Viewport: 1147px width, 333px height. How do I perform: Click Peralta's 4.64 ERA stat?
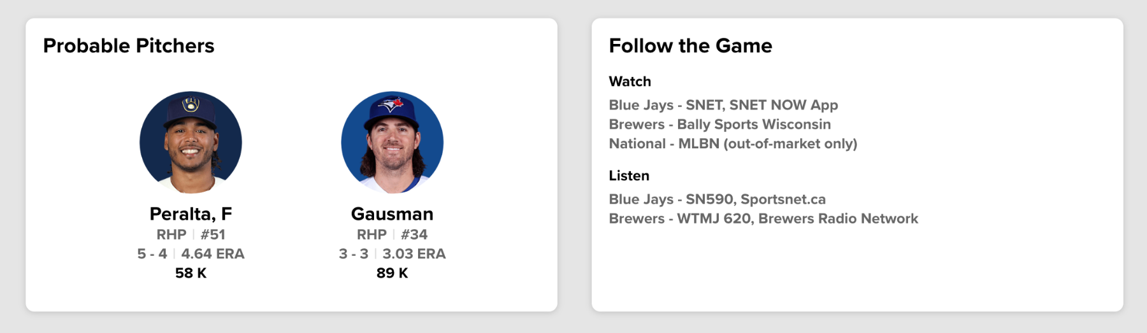(x=213, y=254)
